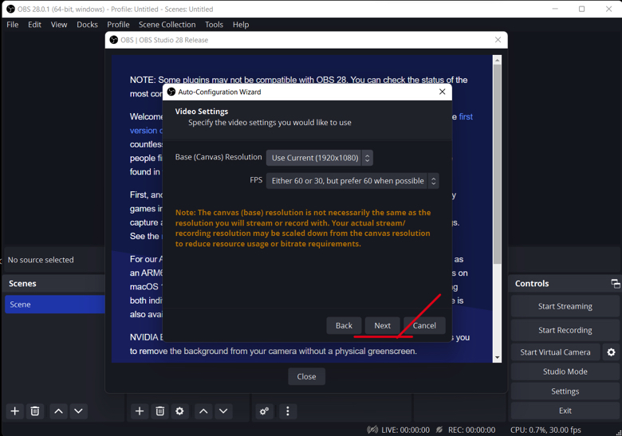Open Base (Canvas) Resolution dropdown
Viewport: 622px width, 436px height.
pyautogui.click(x=319, y=158)
